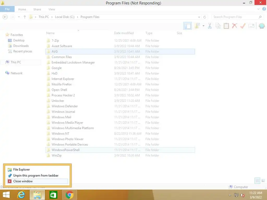Click the Cut scissors icon
This screenshot has width=267, height=200.
coord(210,26)
